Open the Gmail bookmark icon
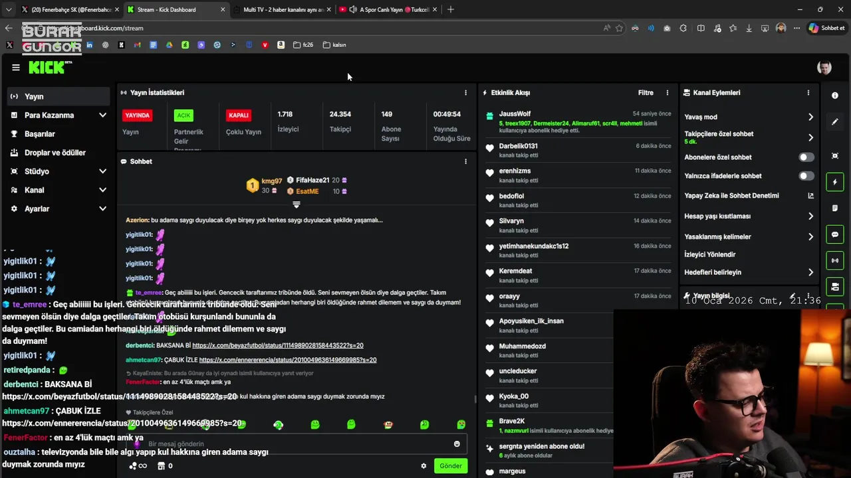The image size is (851, 478). 137,45
